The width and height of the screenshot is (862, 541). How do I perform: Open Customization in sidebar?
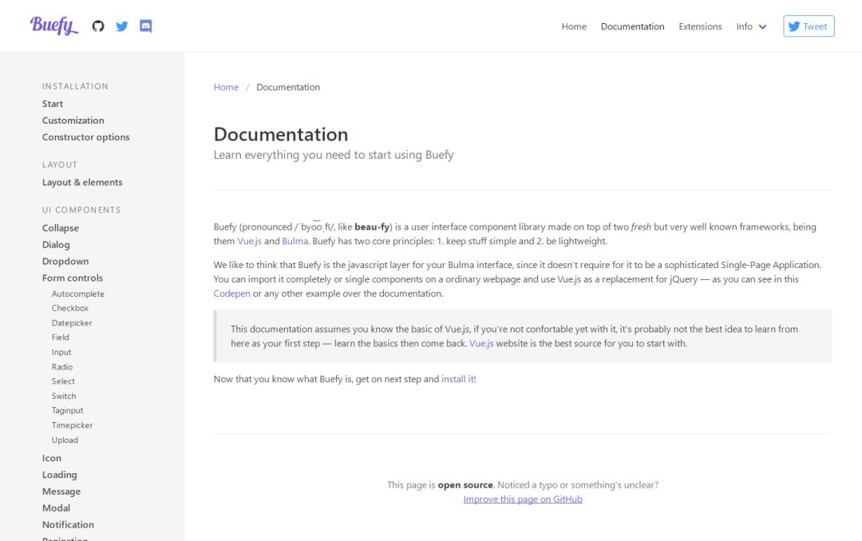coord(73,120)
